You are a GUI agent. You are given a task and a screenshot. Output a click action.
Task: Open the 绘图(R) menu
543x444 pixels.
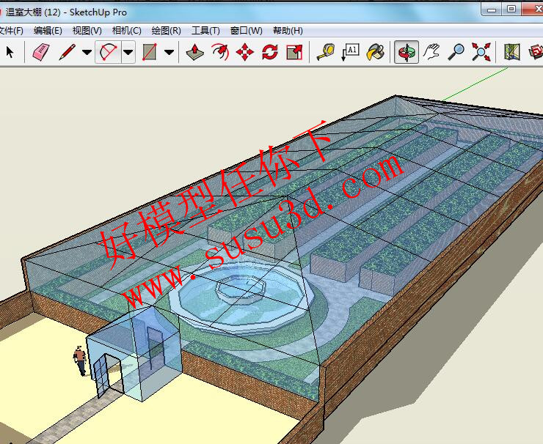167,31
